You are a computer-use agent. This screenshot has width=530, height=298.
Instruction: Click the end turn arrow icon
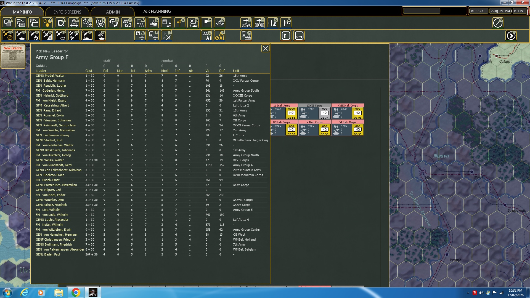[x=511, y=36]
